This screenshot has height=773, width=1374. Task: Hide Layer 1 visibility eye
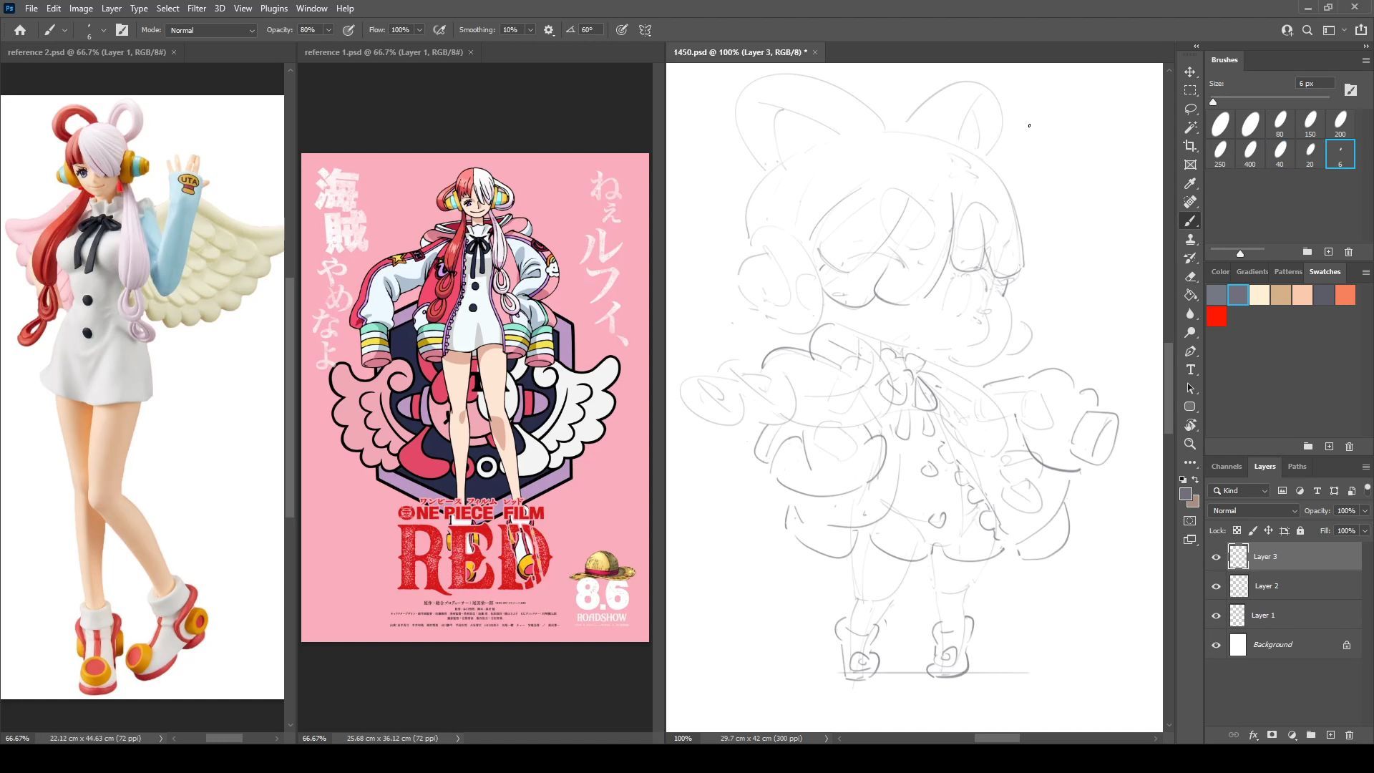point(1216,616)
